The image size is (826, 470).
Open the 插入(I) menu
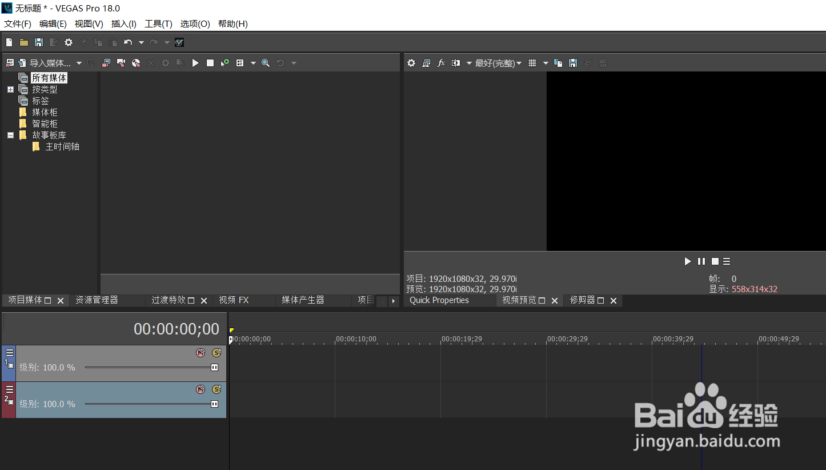[124, 23]
